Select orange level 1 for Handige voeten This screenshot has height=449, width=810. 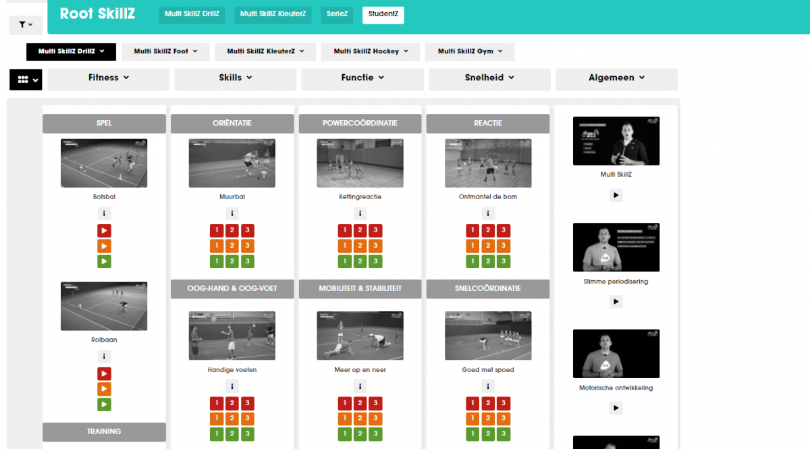(217, 419)
